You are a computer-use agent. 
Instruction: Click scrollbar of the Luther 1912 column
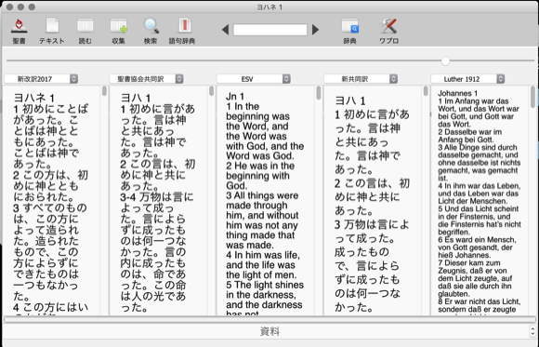[x=532, y=97]
